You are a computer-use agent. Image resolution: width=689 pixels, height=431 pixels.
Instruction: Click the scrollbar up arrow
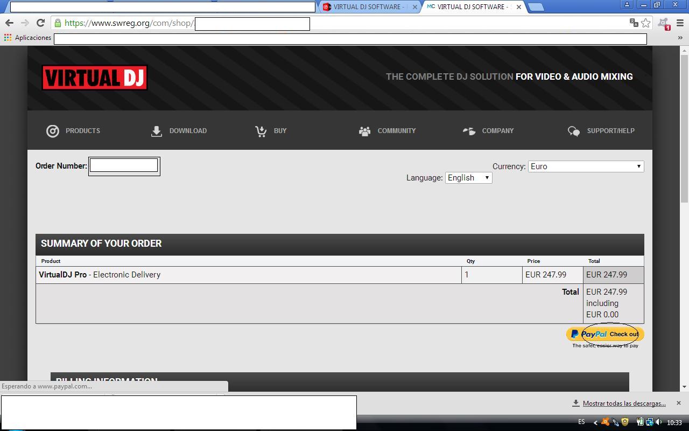tap(684, 51)
